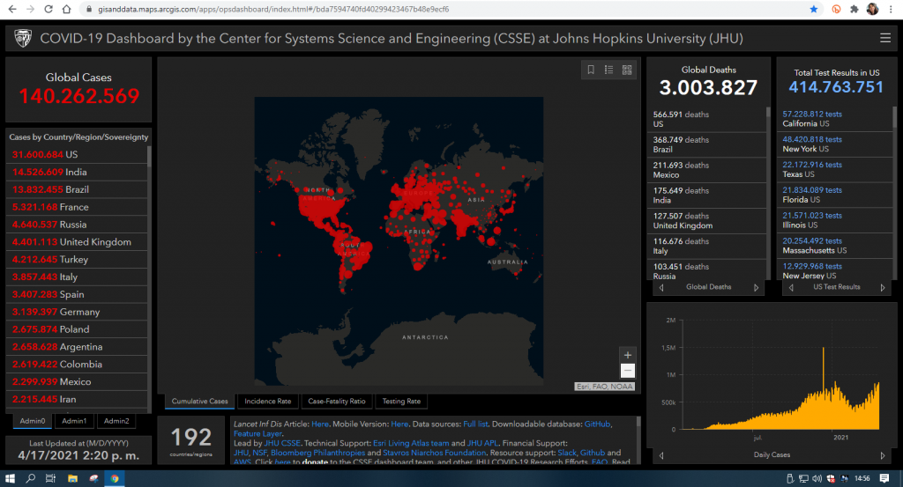Zoom in on the map with plus button
The width and height of the screenshot is (903, 487).
point(627,355)
